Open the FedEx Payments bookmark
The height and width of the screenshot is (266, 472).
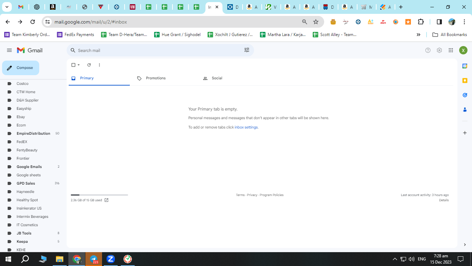[x=75, y=35]
